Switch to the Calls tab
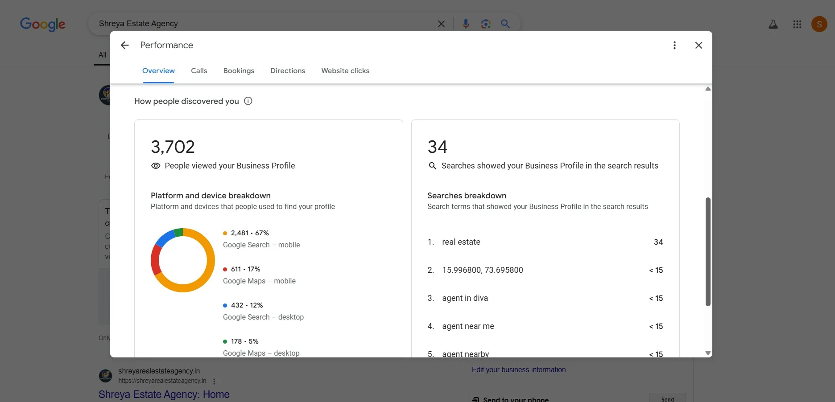Image resolution: width=835 pixels, height=402 pixels. pyautogui.click(x=199, y=71)
